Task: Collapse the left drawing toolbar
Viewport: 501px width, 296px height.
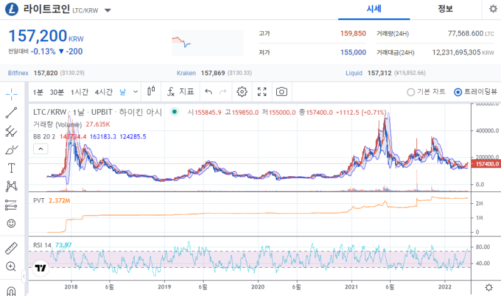Action: click(x=24, y=276)
